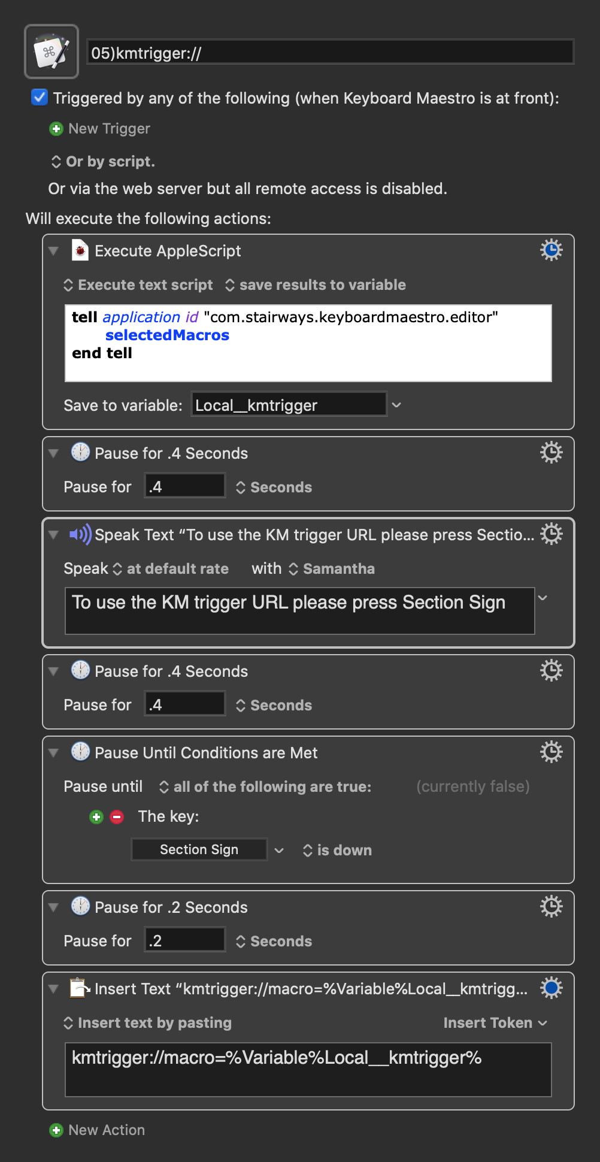Collapse the Pause Until Conditions action
The height and width of the screenshot is (1162, 600).
point(54,753)
